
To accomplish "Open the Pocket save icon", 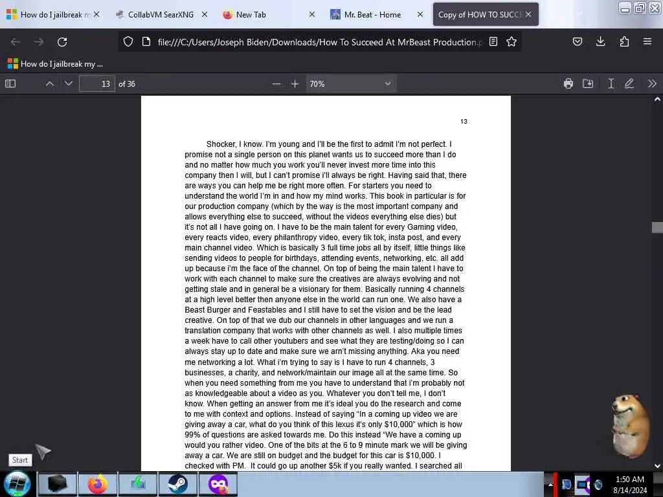I will tap(577, 41).
